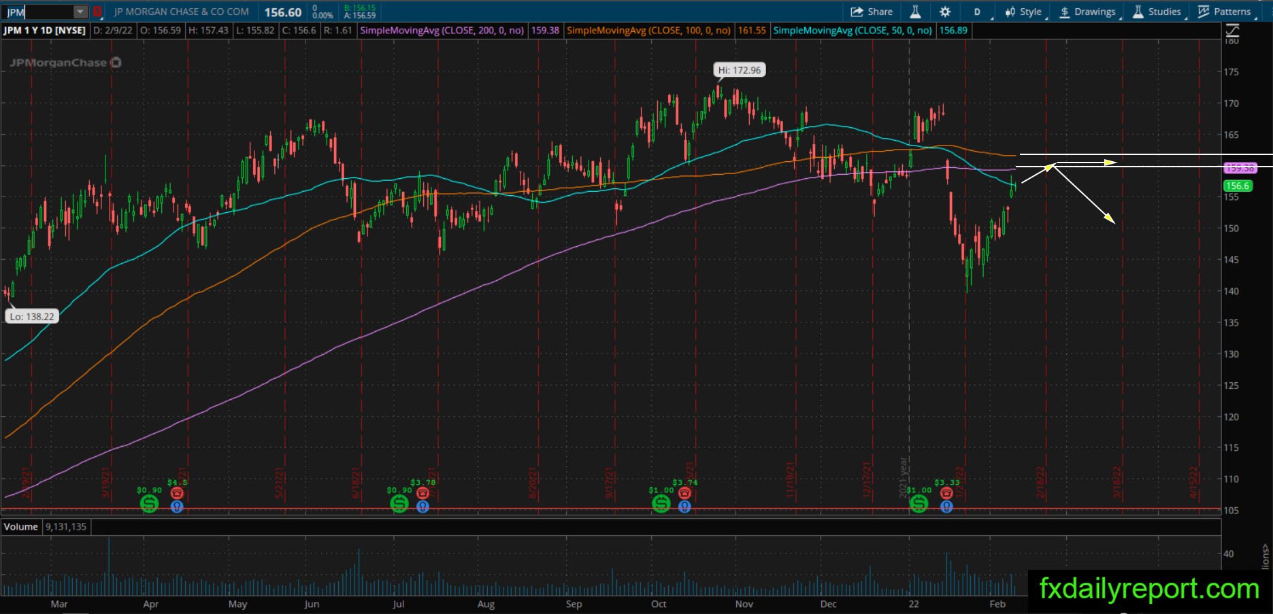Viewport: 1273px width, 614px height.
Task: Open the Style menu
Action: tap(1024, 12)
